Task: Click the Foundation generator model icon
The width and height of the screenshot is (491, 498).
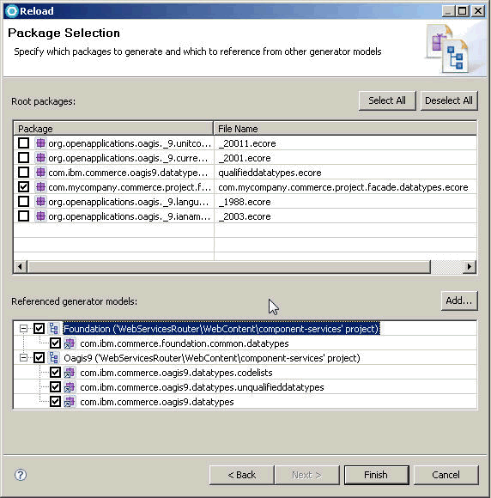Action: [x=54, y=329]
